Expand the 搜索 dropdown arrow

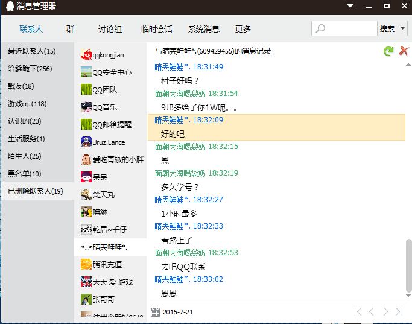point(402,28)
